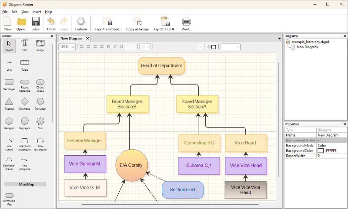The height and width of the screenshot is (209, 348).
Task: Pick the Image tool in Toolset
Action: 40,46
